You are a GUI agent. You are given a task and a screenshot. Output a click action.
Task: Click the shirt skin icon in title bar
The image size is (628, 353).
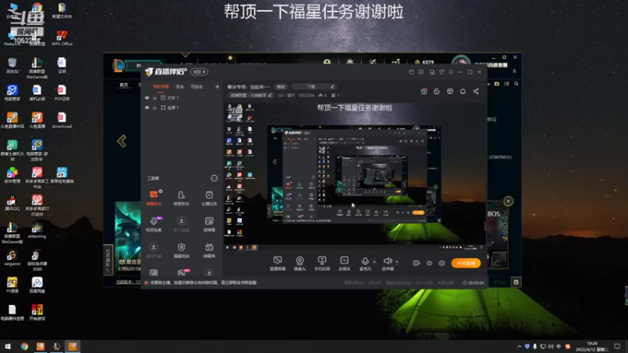tap(441, 72)
